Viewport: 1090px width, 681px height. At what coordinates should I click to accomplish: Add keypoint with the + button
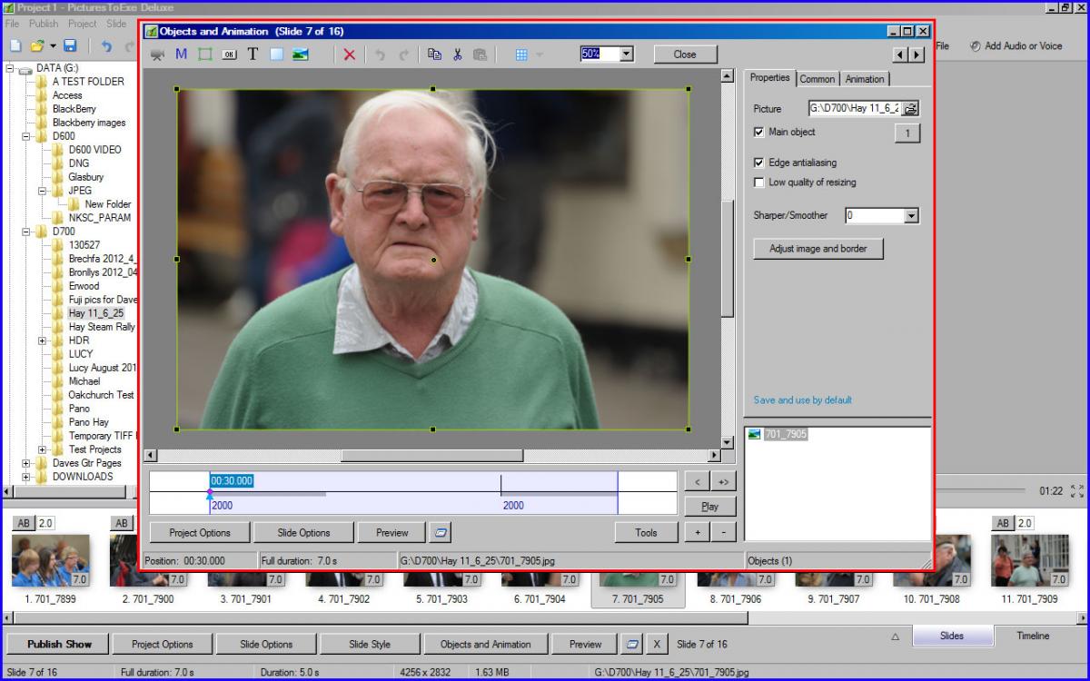pos(699,533)
